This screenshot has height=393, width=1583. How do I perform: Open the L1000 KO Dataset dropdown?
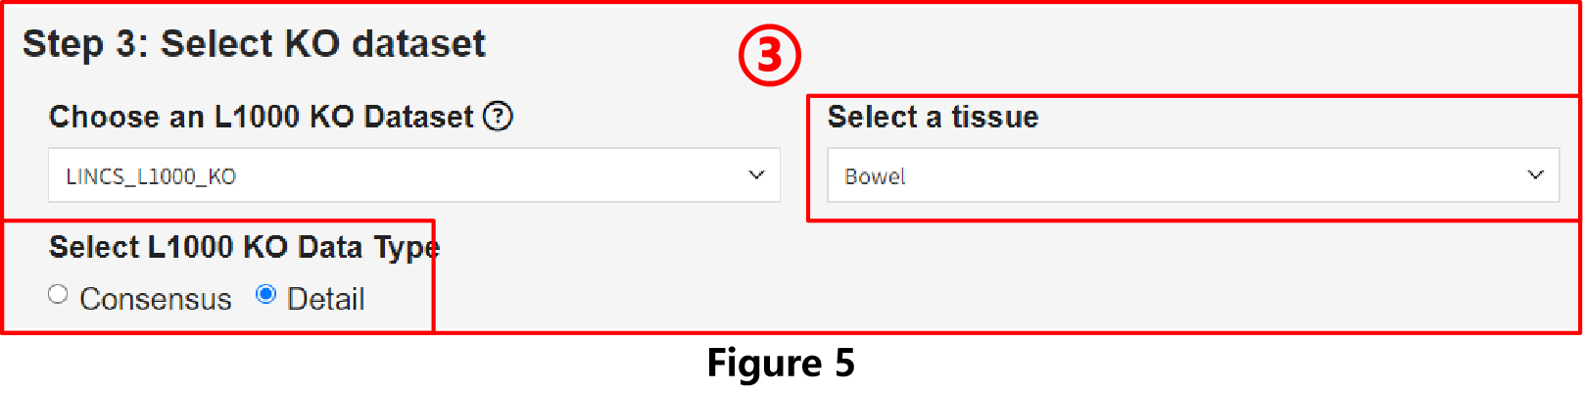point(413,175)
